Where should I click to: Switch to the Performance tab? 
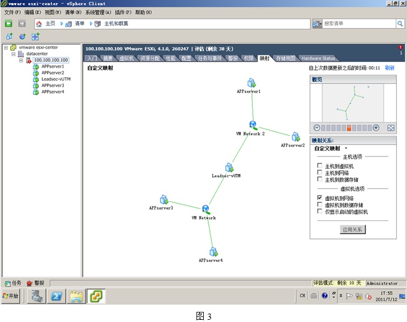[171, 58]
